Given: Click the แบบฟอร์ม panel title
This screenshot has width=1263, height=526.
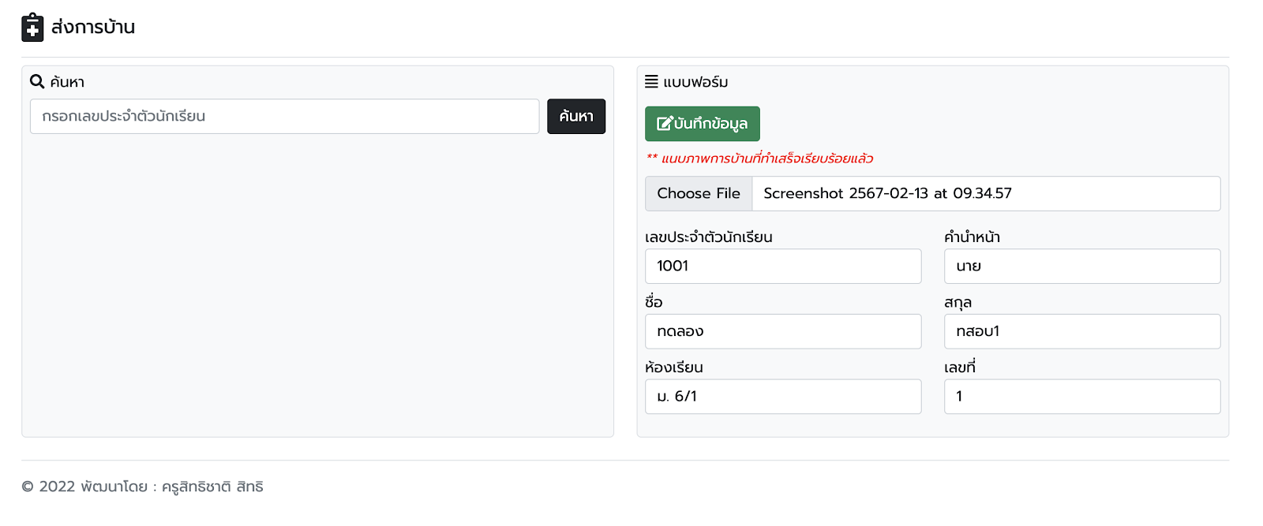Looking at the screenshot, I should click(x=695, y=82).
